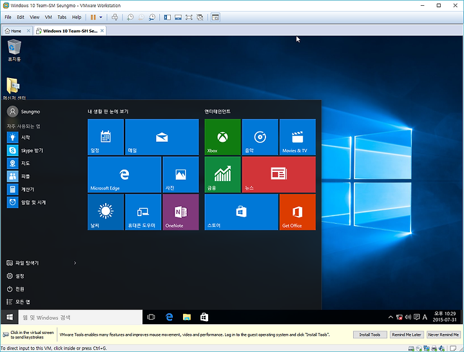Open the power options dropdown arrow beside Suspend

pyautogui.click(x=101, y=17)
